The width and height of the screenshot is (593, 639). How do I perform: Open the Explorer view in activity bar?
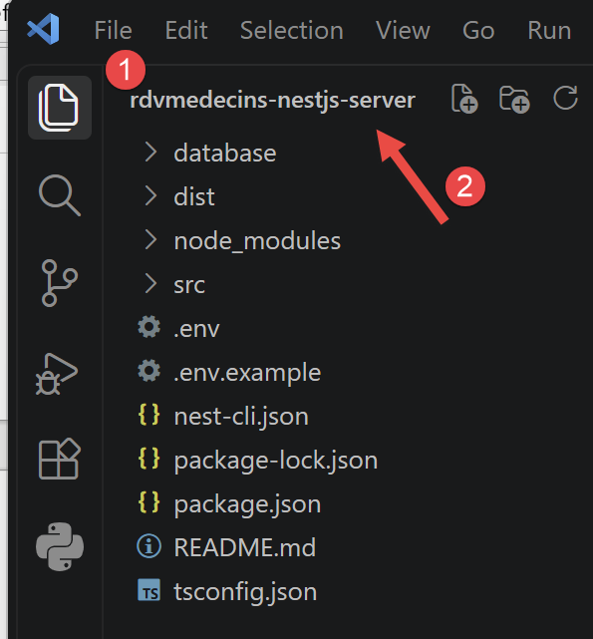point(60,108)
